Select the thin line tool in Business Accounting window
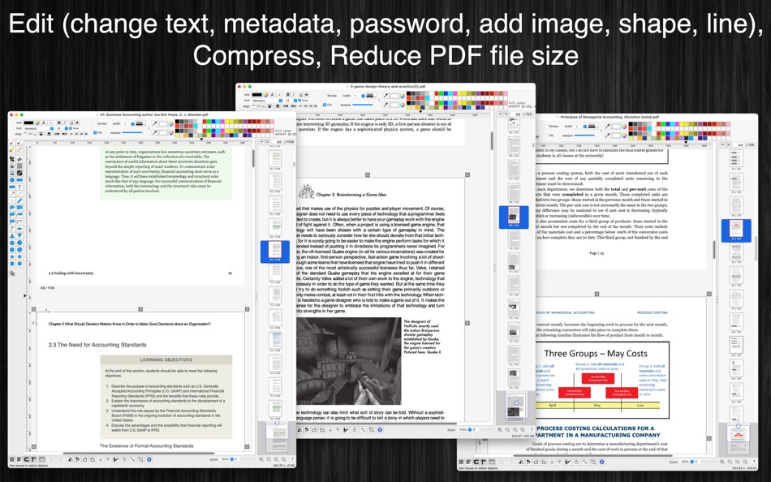Viewport: 771px width, 482px height. pos(19,194)
